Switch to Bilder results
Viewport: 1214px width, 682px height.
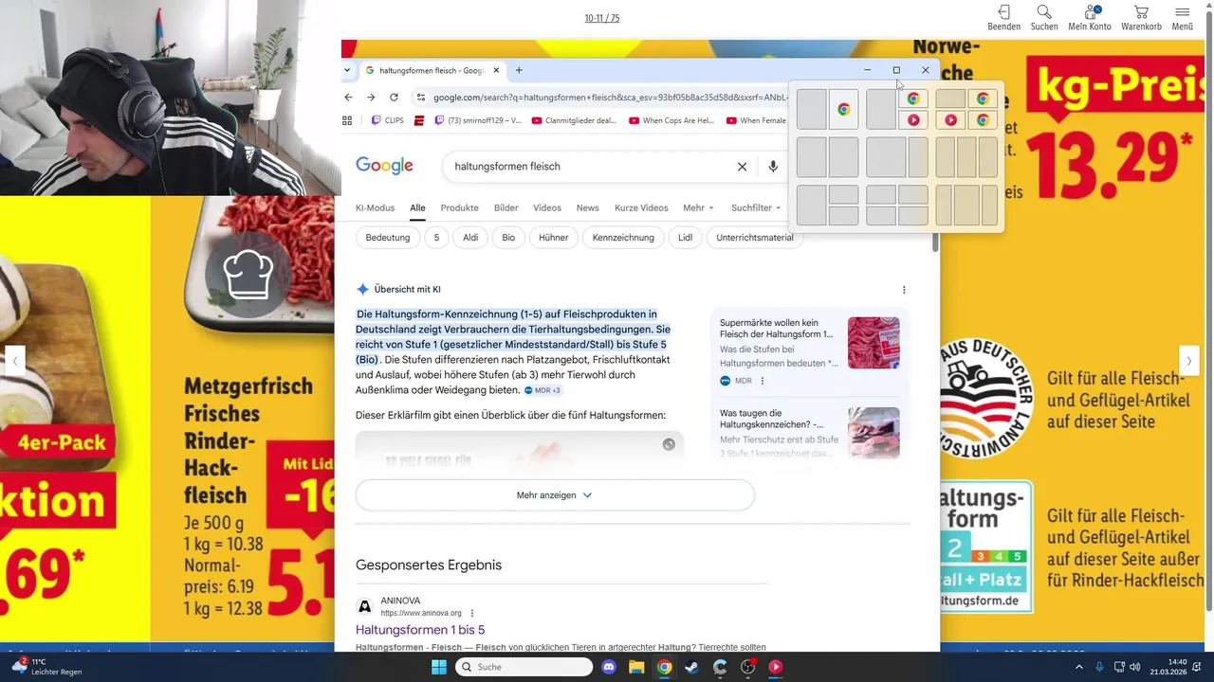pyautogui.click(x=506, y=207)
